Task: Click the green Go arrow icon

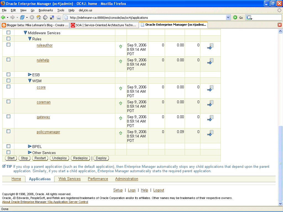Action: (235, 17)
